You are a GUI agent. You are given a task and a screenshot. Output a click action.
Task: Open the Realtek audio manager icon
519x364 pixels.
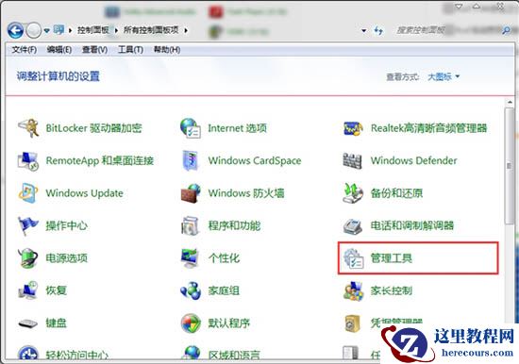[x=353, y=128]
